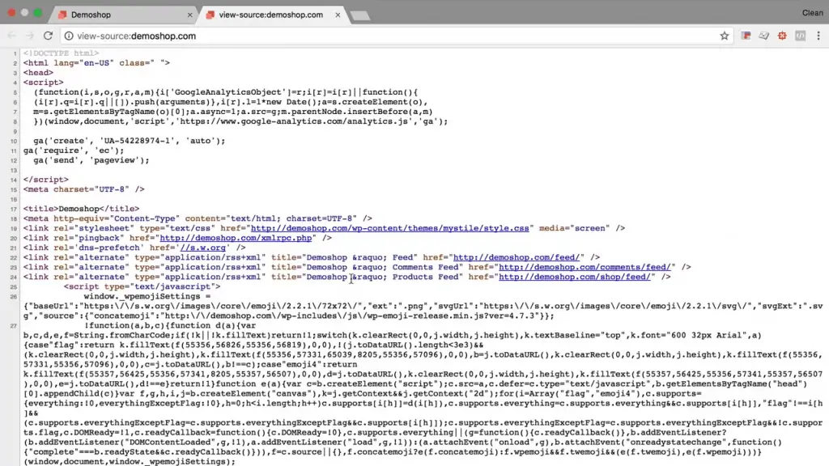Click the comments feed hyperlink
The width and height of the screenshot is (829, 466).
[585, 267]
